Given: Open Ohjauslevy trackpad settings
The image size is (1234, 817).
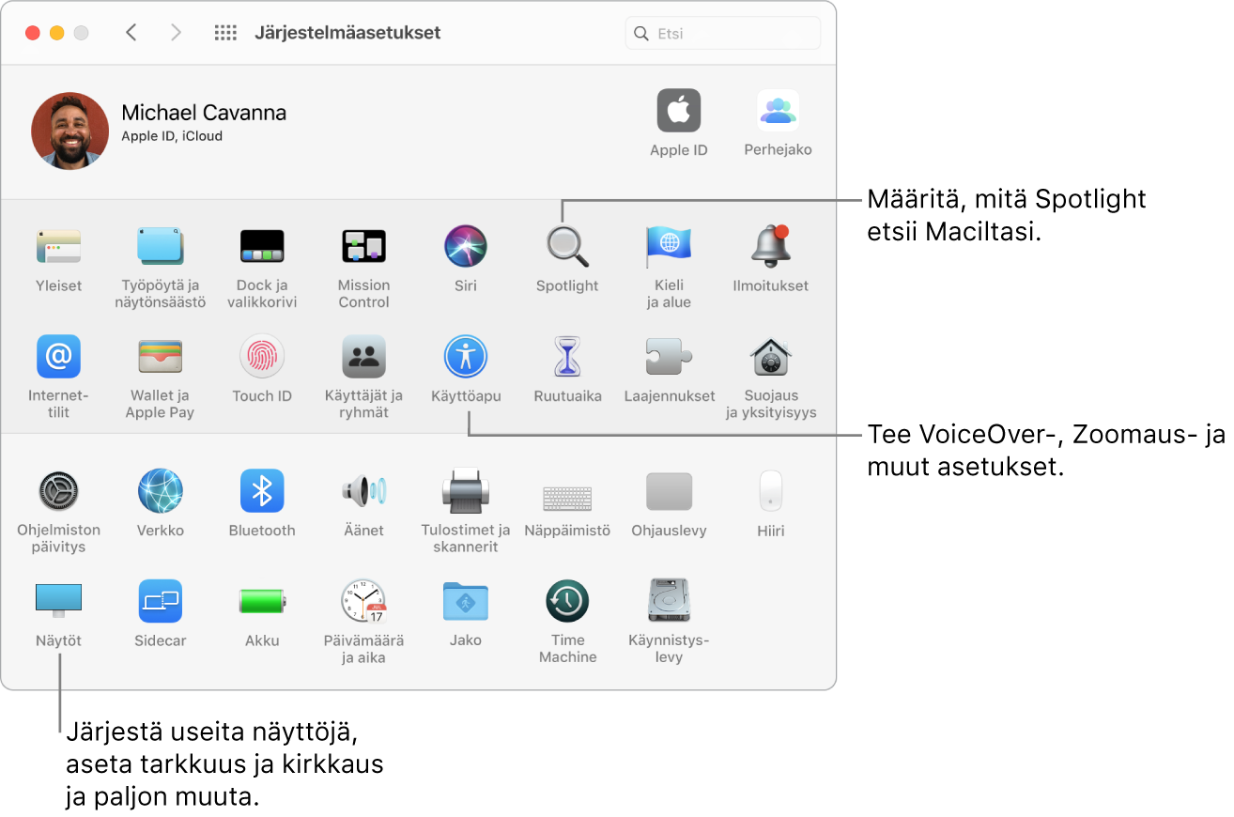Looking at the screenshot, I should pyautogui.click(x=669, y=491).
